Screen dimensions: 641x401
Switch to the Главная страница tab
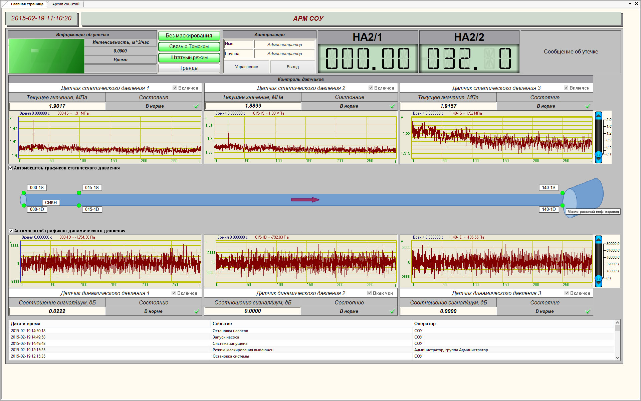pyautogui.click(x=27, y=4)
